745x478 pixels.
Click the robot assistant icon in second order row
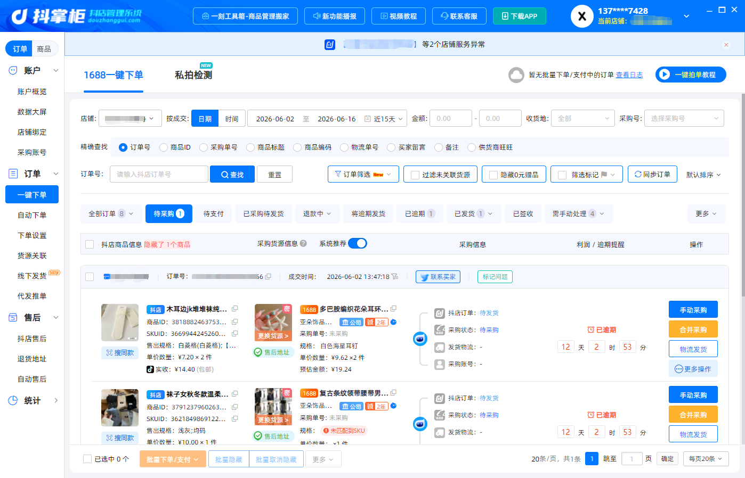pos(420,424)
